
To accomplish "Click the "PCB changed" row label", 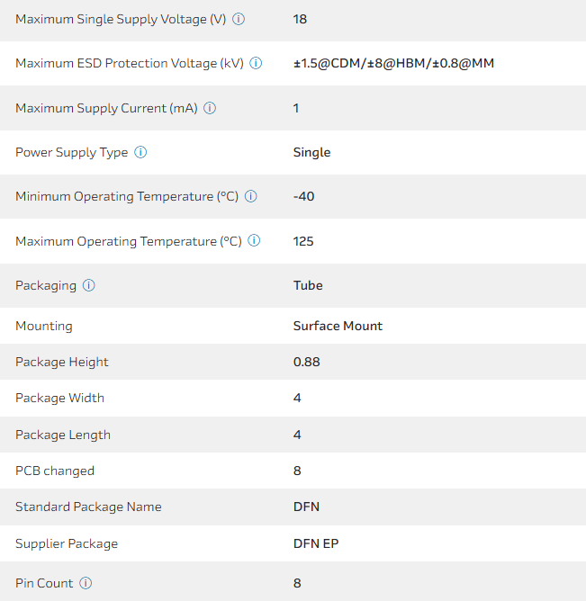I will [55, 471].
